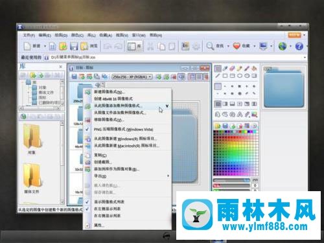The width and height of the screenshot is (324, 243).
Task: Open the 颜色(C) menu
Action: pos(77,35)
